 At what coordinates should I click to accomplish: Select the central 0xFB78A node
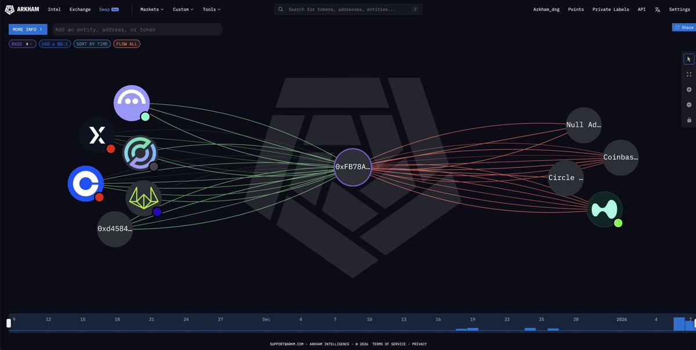(352, 167)
